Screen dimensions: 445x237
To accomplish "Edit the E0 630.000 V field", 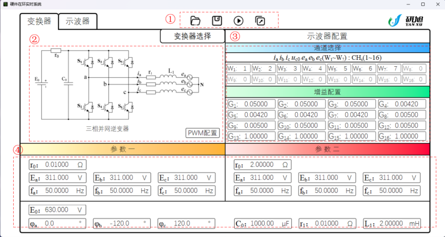I will [x=58, y=210].
